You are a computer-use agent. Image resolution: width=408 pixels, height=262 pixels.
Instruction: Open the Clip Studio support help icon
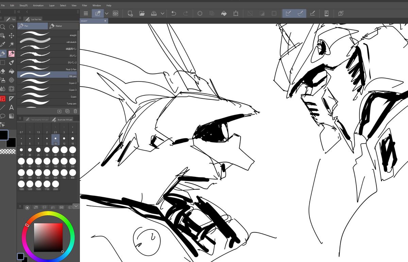pyautogui.click(x=341, y=13)
